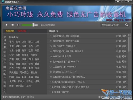Viewport: 133px width, 100px height.
Task: Play station 3 MY FM 西安 FM105.5
Action: 63,46
